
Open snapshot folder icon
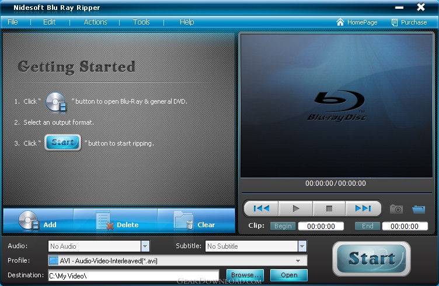point(419,209)
